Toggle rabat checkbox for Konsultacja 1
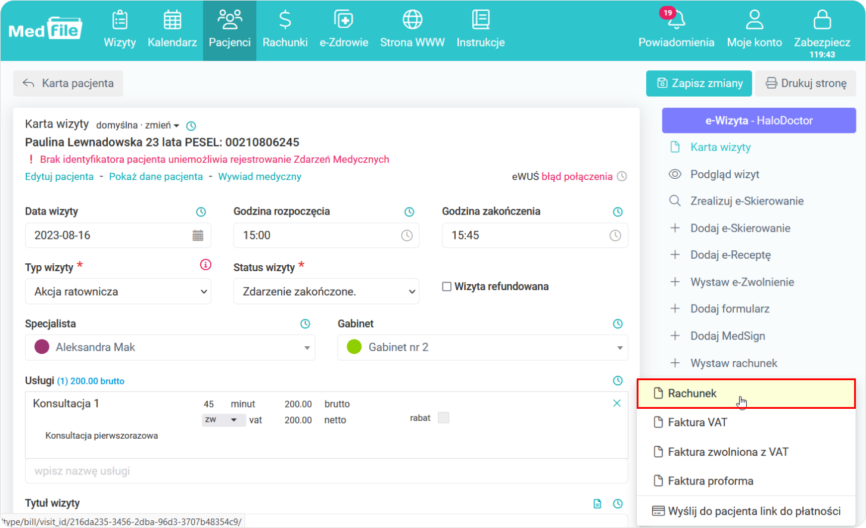Viewport: 866px width, 528px height. 443,418
